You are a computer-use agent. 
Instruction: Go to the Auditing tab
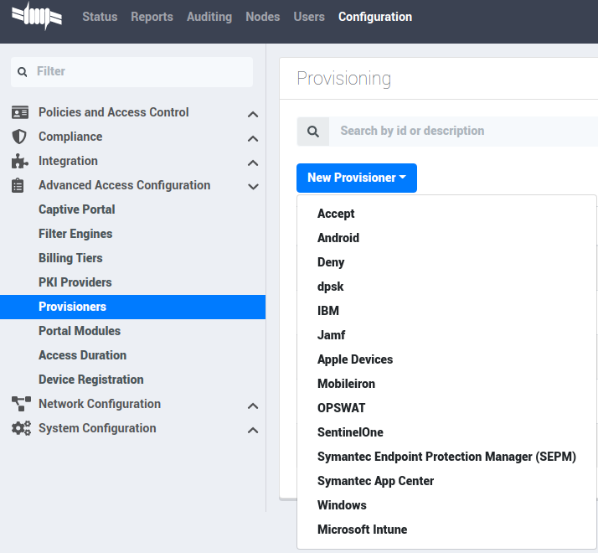(209, 17)
